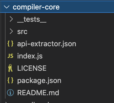
Task: Click the yellow JS icon for index.js
Action: (10, 56)
